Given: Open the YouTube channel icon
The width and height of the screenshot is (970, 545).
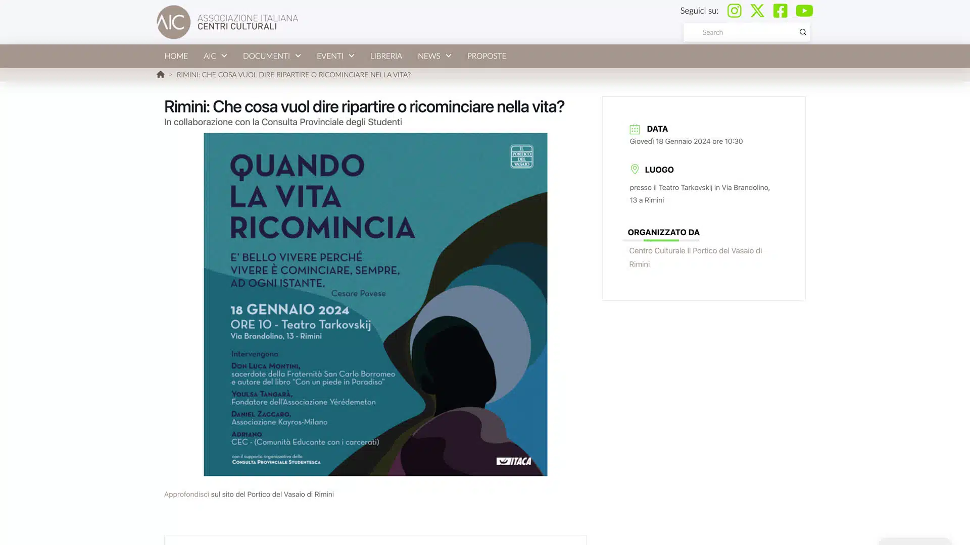Looking at the screenshot, I should tap(804, 11).
